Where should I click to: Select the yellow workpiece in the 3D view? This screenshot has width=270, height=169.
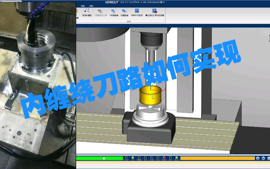point(151,95)
